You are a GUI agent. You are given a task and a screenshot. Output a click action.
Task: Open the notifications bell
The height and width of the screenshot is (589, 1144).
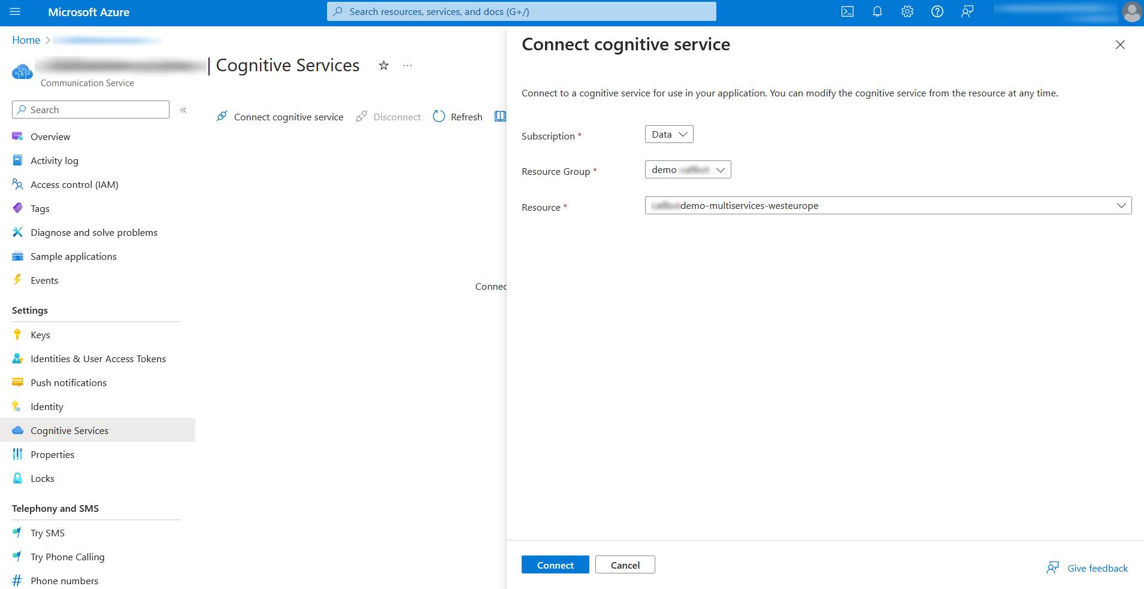[x=877, y=12]
